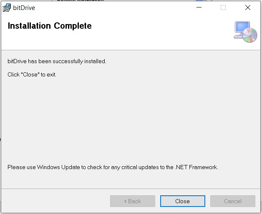Image resolution: width=262 pixels, height=214 pixels.
Task: Click the 'Click "Close" to exit' text
Action: coord(32,74)
